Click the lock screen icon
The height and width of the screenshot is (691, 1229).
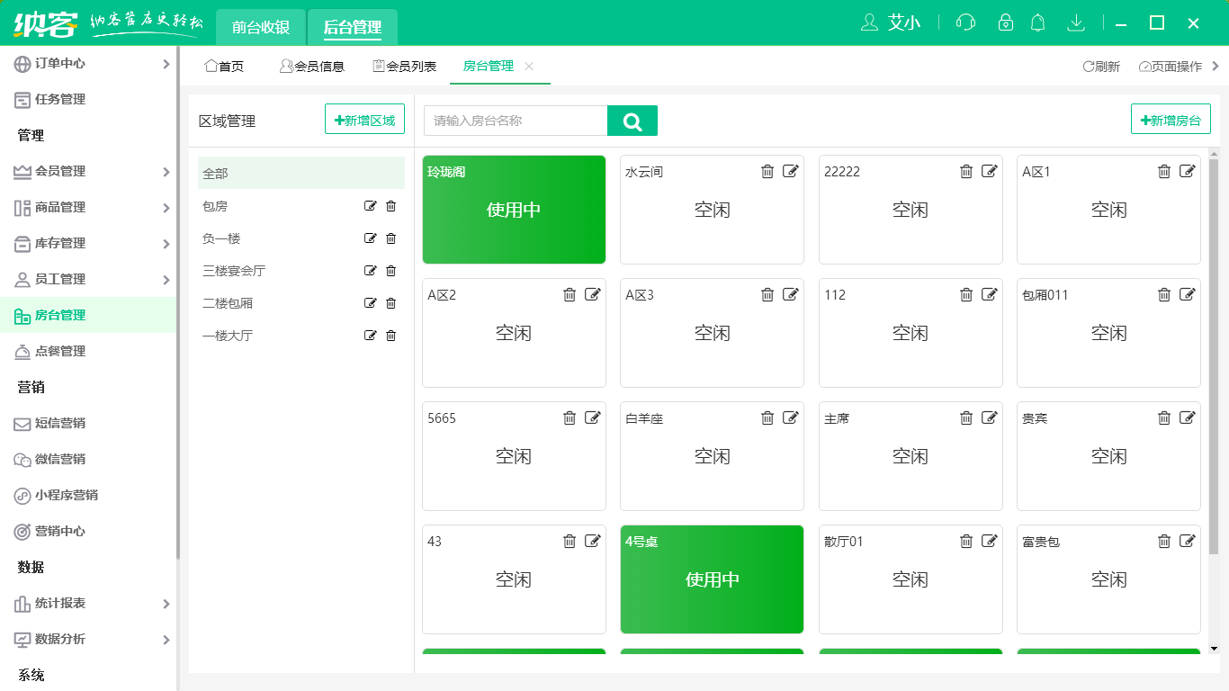[1006, 22]
